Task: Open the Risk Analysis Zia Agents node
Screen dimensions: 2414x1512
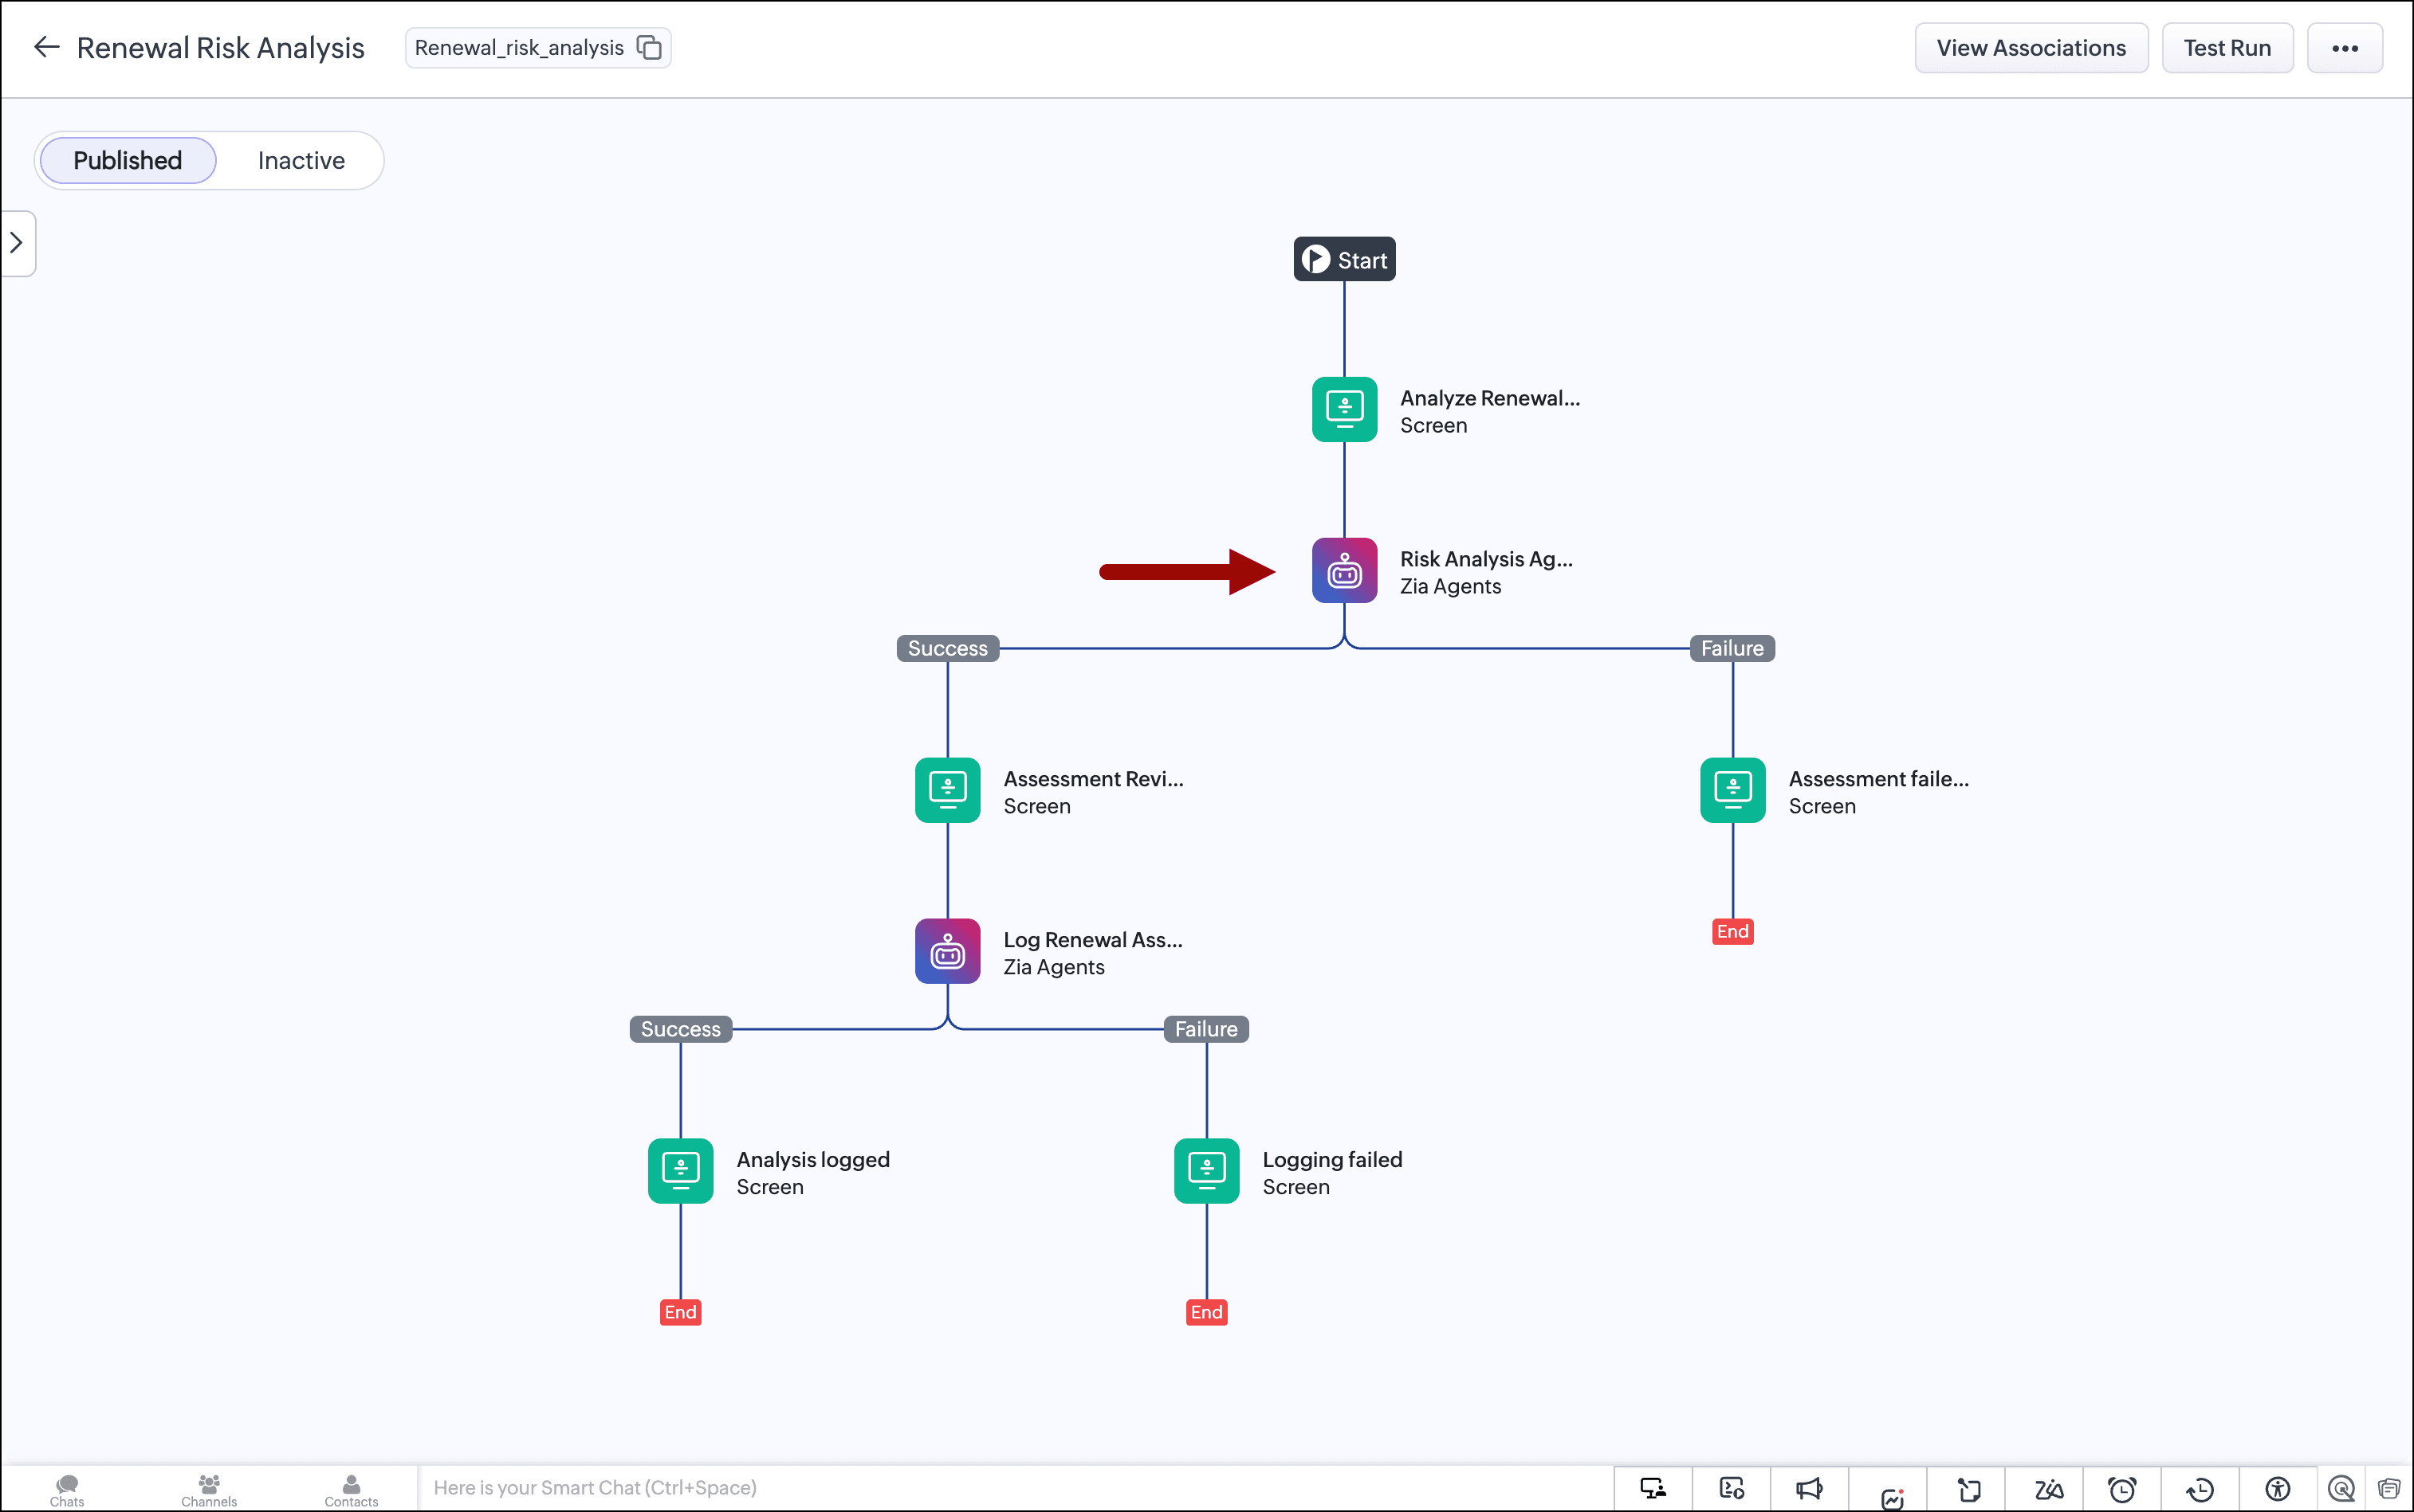Action: click(1344, 570)
